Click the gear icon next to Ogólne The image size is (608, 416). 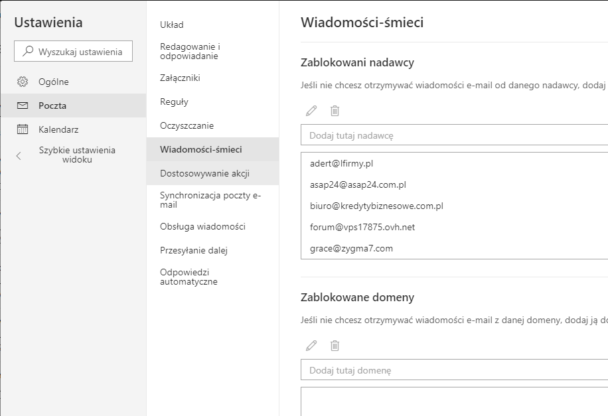click(23, 82)
